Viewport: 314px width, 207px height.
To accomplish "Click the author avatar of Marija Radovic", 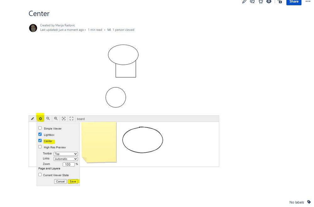I will (x=33, y=28).
